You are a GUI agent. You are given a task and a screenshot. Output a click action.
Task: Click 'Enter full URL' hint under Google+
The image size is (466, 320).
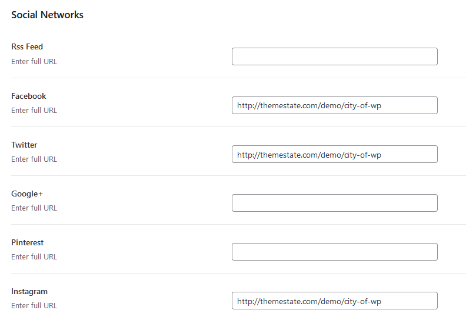coord(34,208)
